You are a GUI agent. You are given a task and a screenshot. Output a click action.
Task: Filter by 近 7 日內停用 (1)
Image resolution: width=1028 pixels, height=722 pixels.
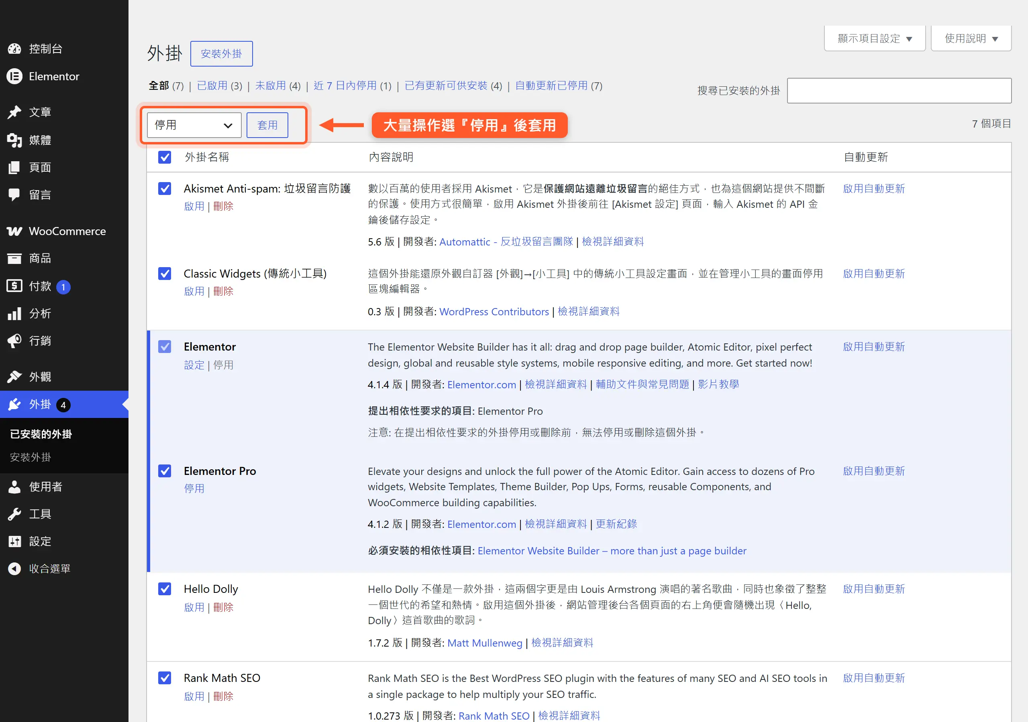pyautogui.click(x=352, y=85)
